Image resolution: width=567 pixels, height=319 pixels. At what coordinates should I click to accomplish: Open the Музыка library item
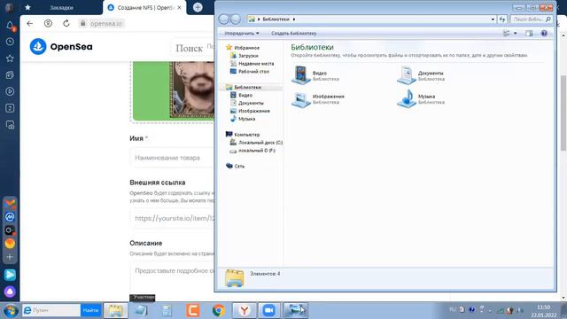[x=421, y=99]
